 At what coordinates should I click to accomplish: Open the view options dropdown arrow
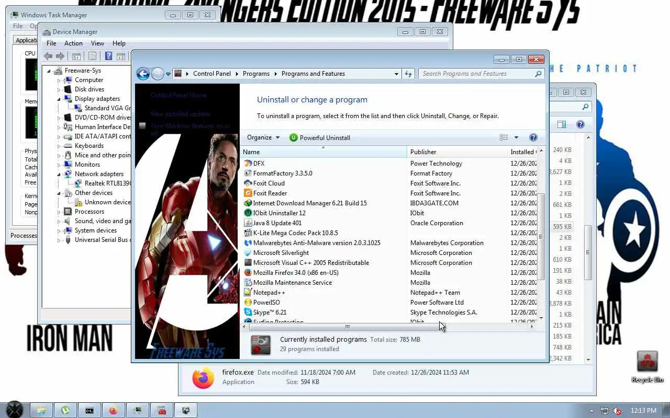pos(516,137)
